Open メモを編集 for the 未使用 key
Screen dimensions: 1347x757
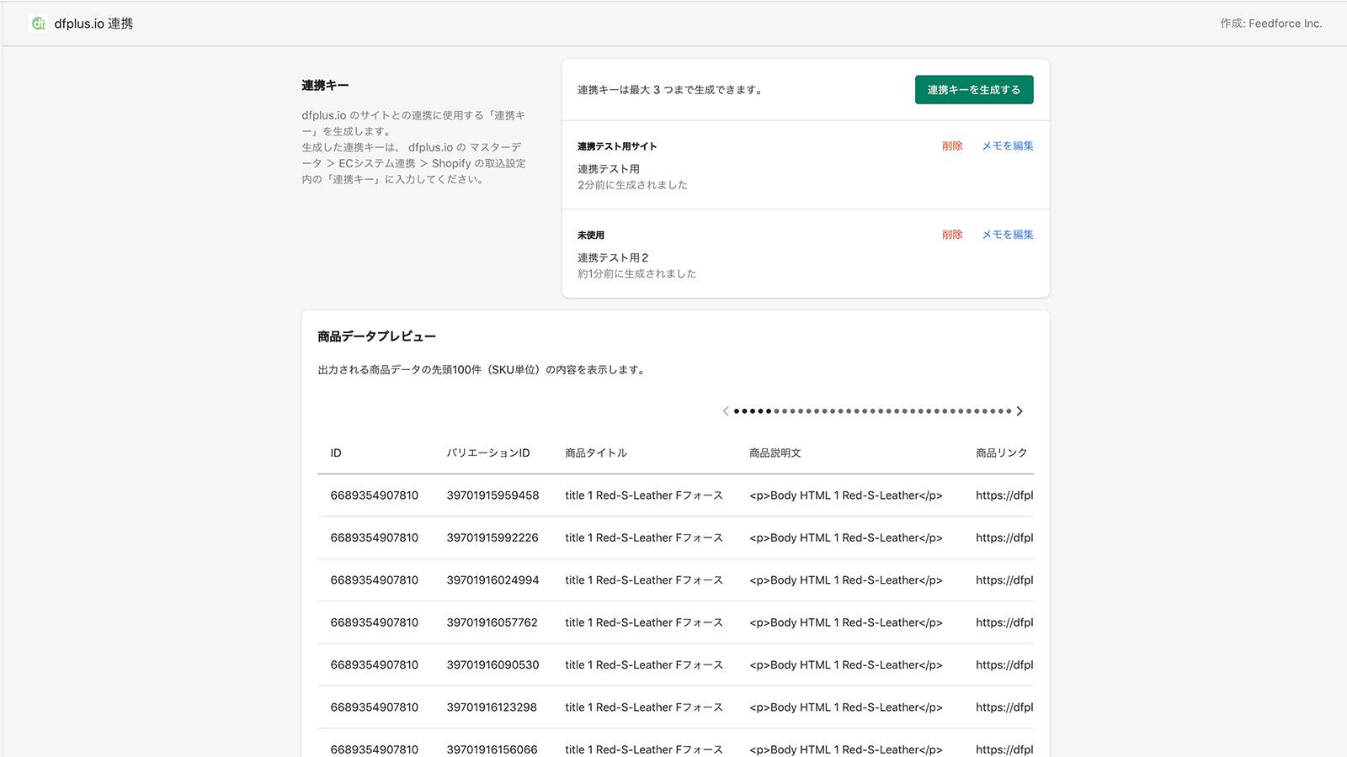1006,235
